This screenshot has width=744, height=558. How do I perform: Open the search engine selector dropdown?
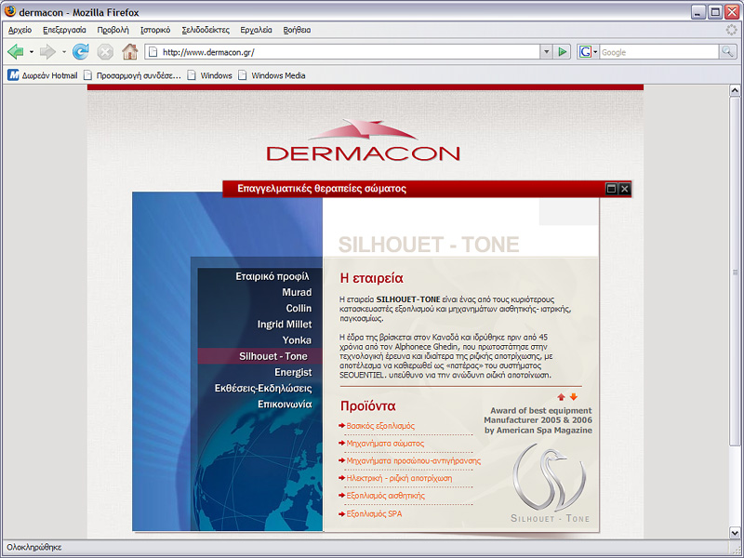pyautogui.click(x=595, y=52)
